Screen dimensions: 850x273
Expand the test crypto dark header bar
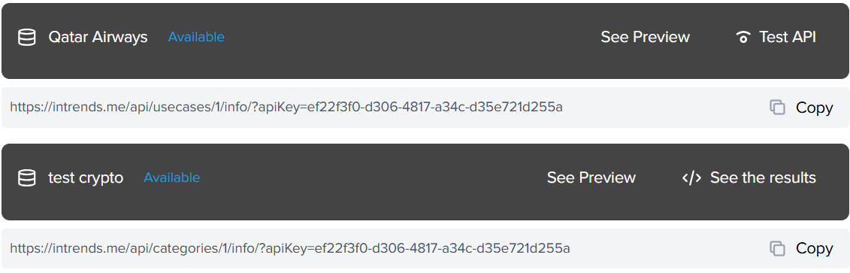click(x=425, y=182)
